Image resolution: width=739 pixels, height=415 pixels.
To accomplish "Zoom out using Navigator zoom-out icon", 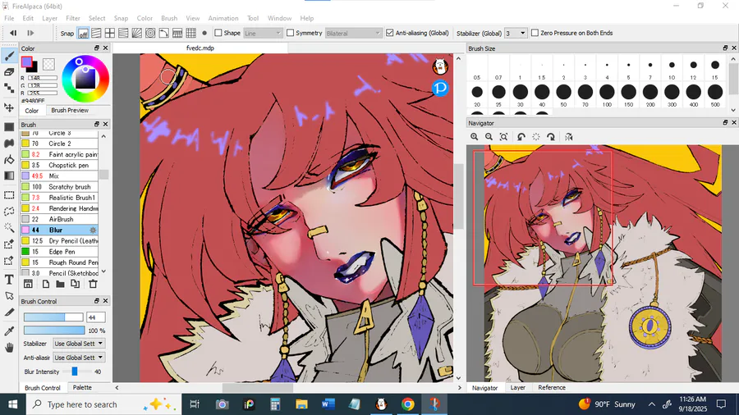I will click(x=489, y=136).
